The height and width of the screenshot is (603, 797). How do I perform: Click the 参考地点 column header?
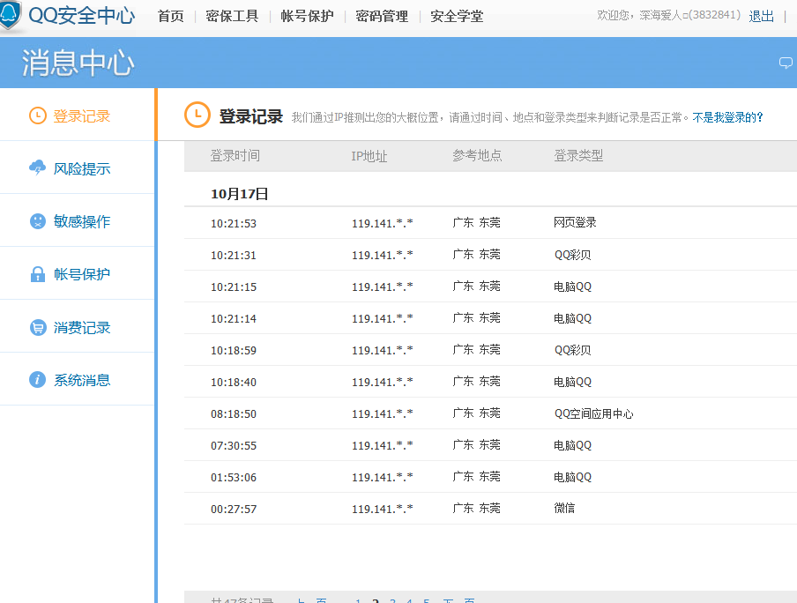coord(477,155)
